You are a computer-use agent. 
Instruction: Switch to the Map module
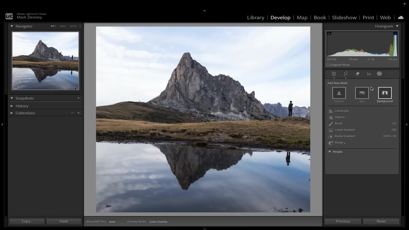click(302, 17)
